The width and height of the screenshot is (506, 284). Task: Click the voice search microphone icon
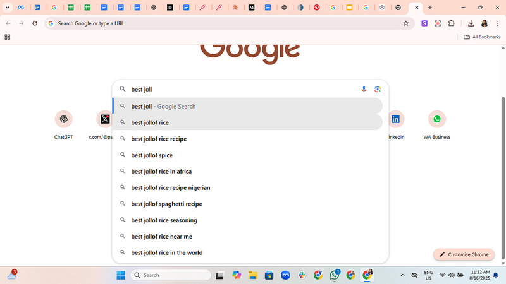click(x=364, y=89)
